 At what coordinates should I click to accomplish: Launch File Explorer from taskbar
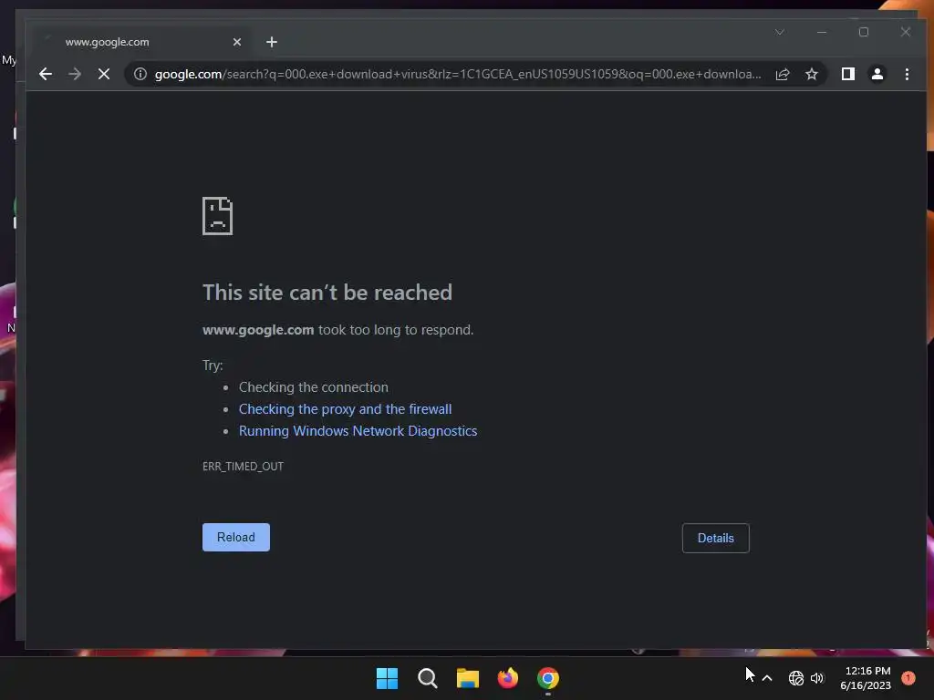[468, 678]
